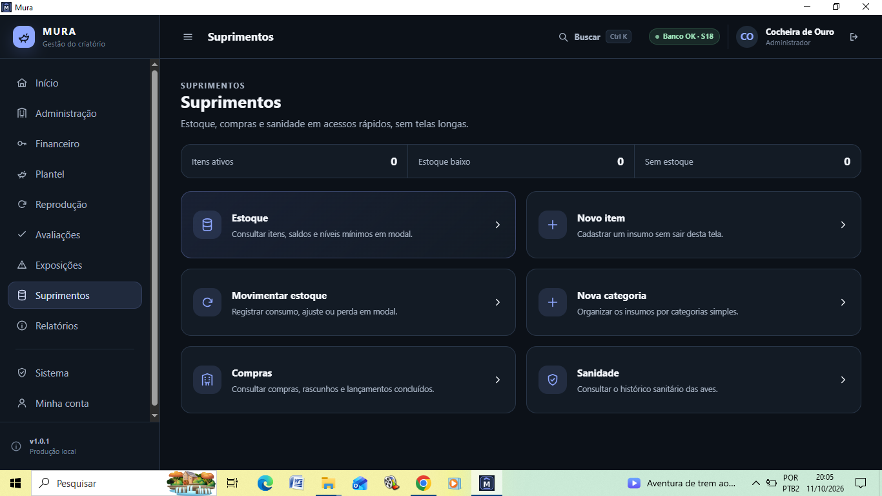882x496 pixels.
Task: Click the CO user avatar
Action: pyautogui.click(x=747, y=37)
